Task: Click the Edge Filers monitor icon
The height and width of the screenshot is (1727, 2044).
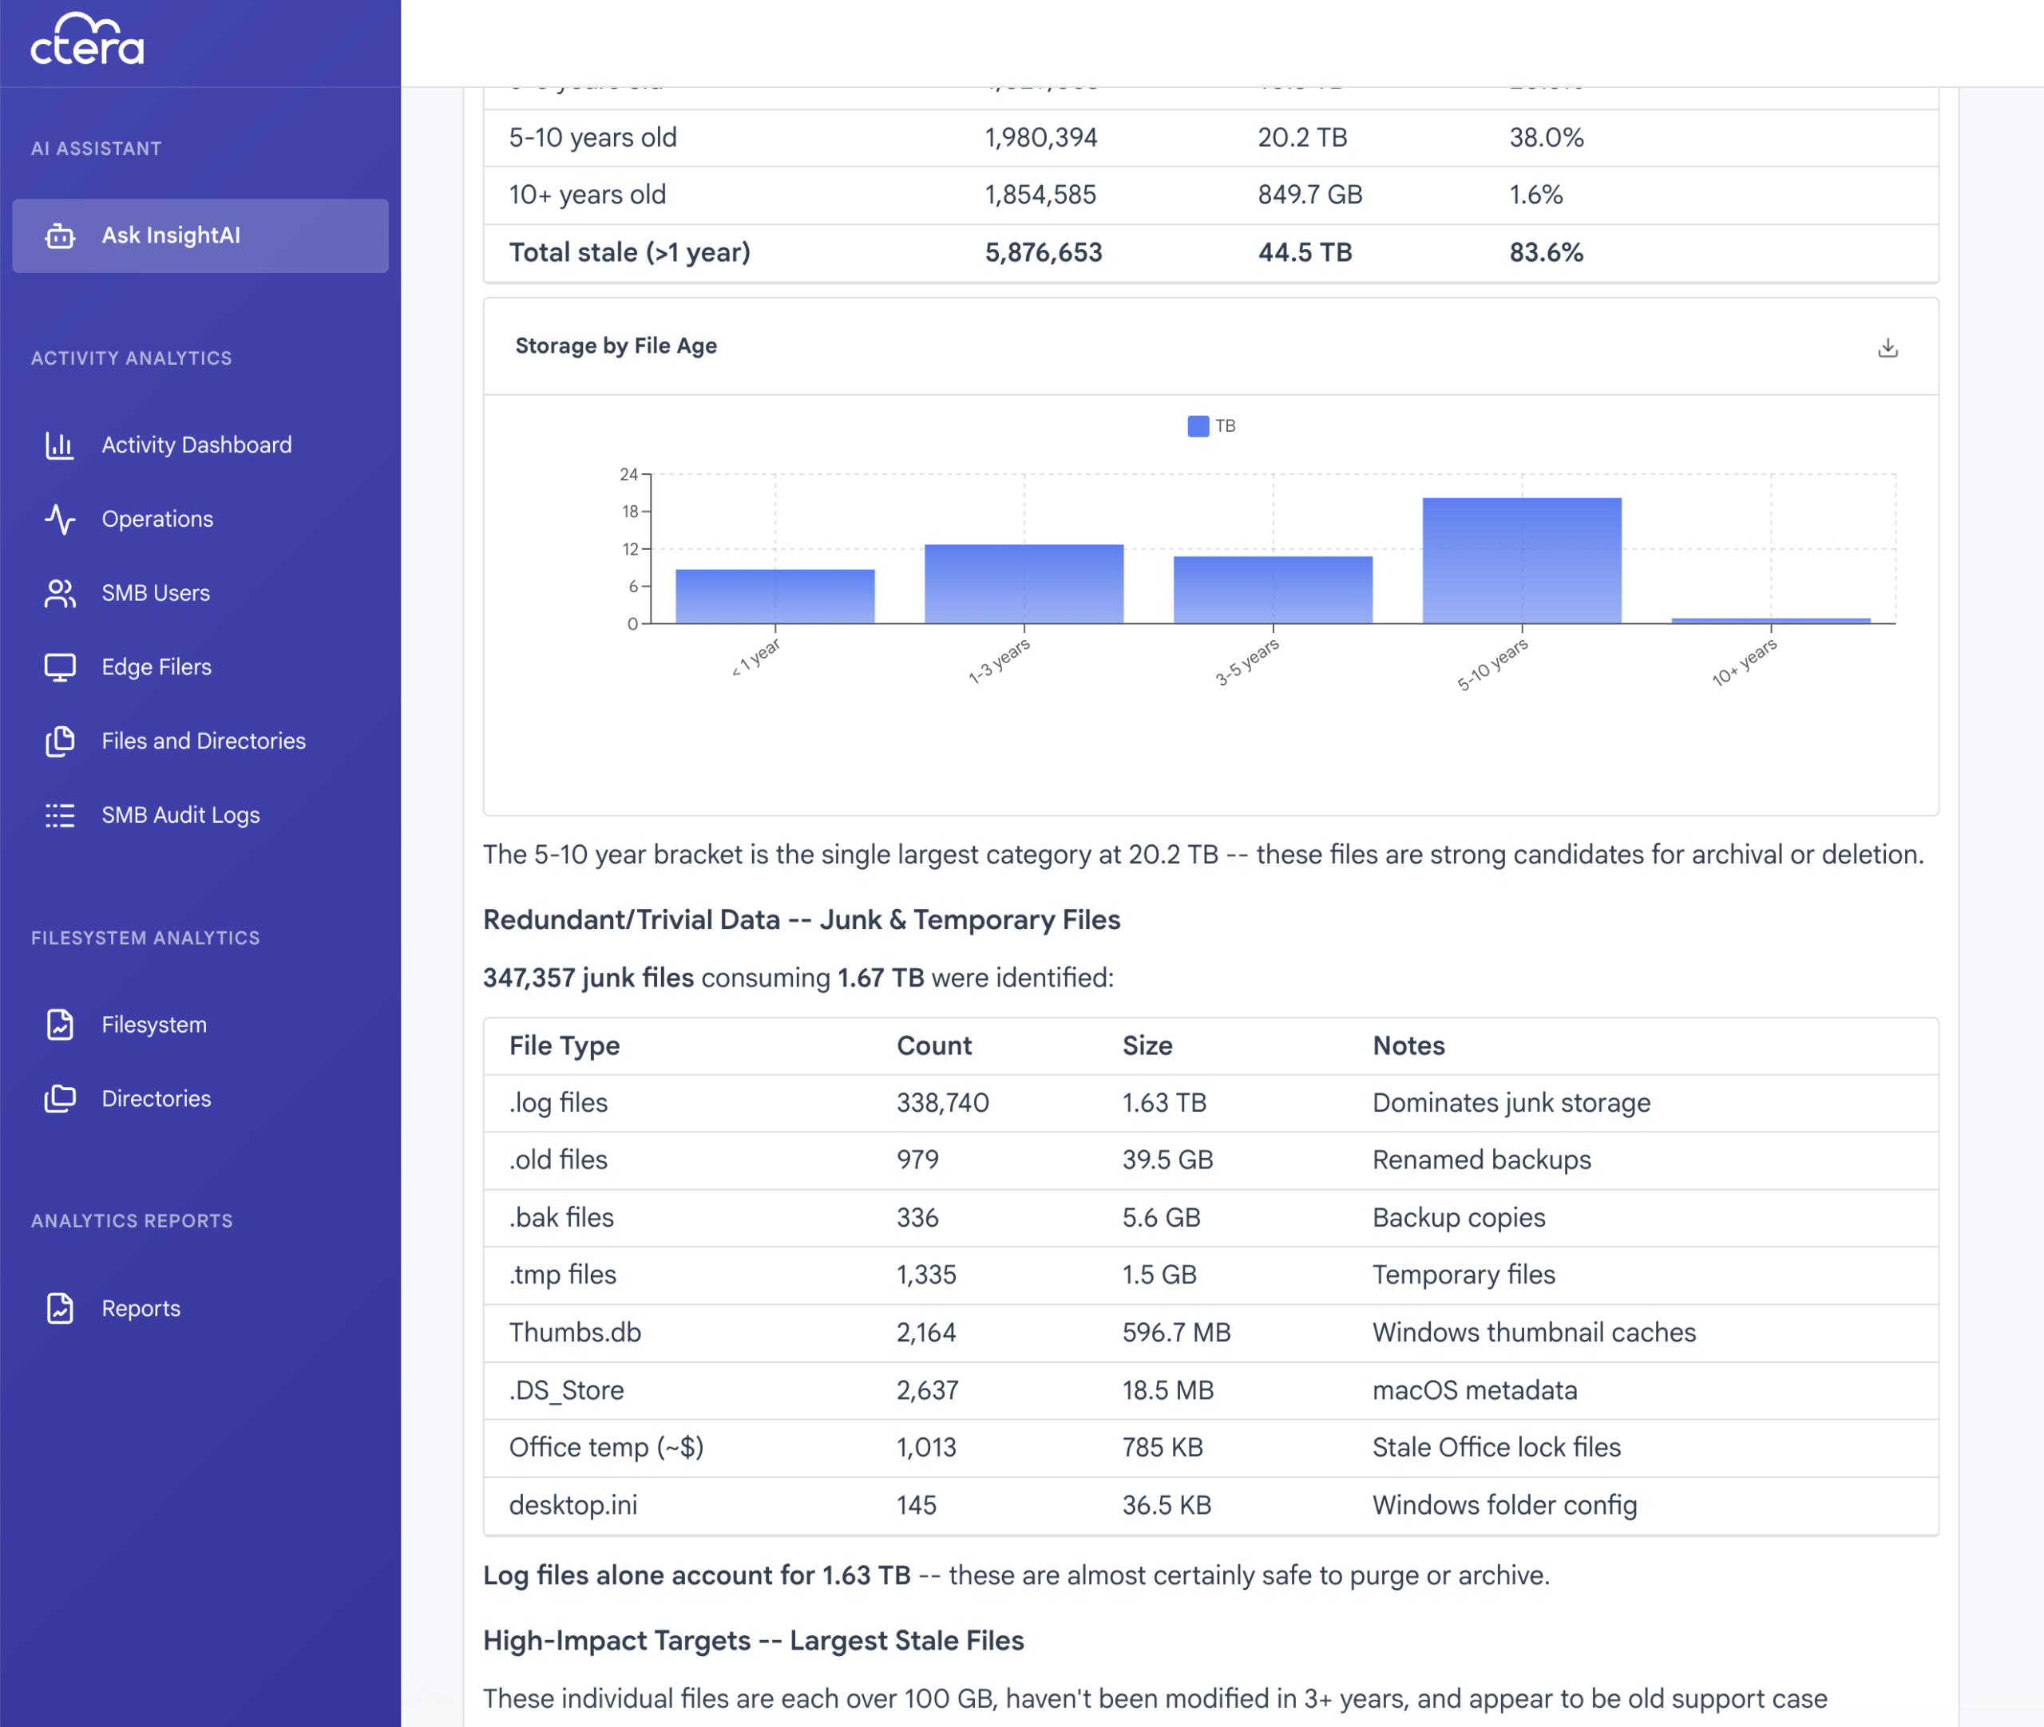Action: tap(60, 668)
